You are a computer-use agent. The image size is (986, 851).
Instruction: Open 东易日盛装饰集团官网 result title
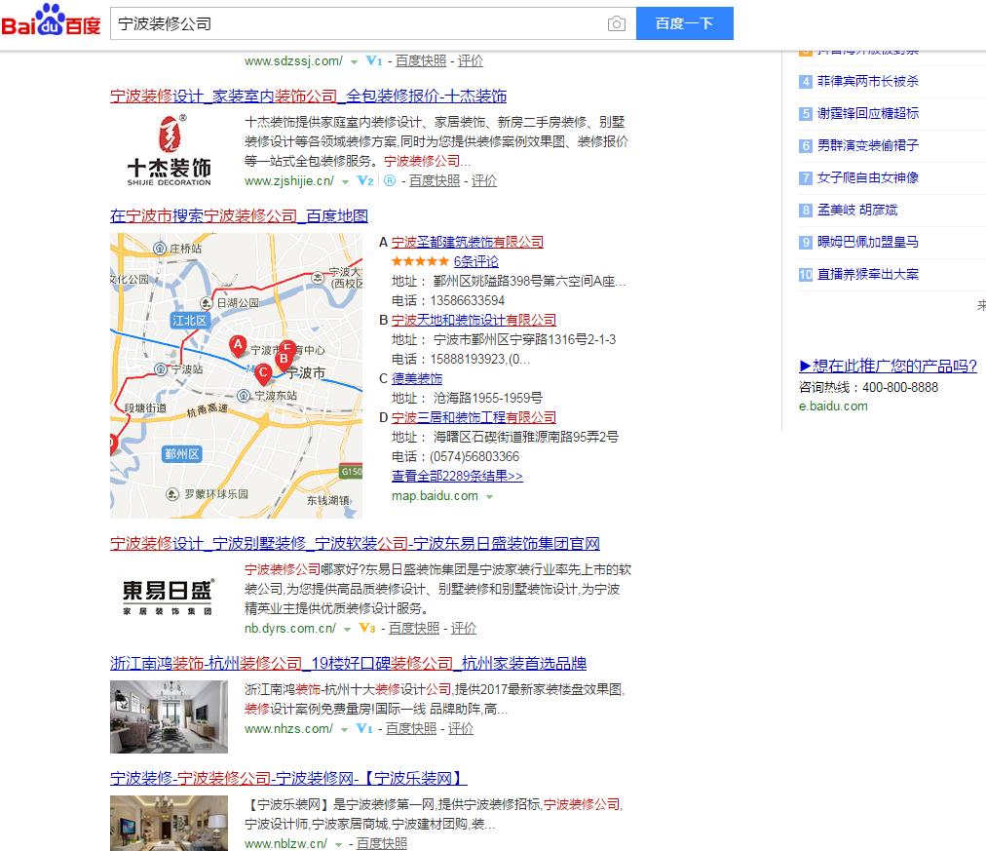[x=355, y=543]
